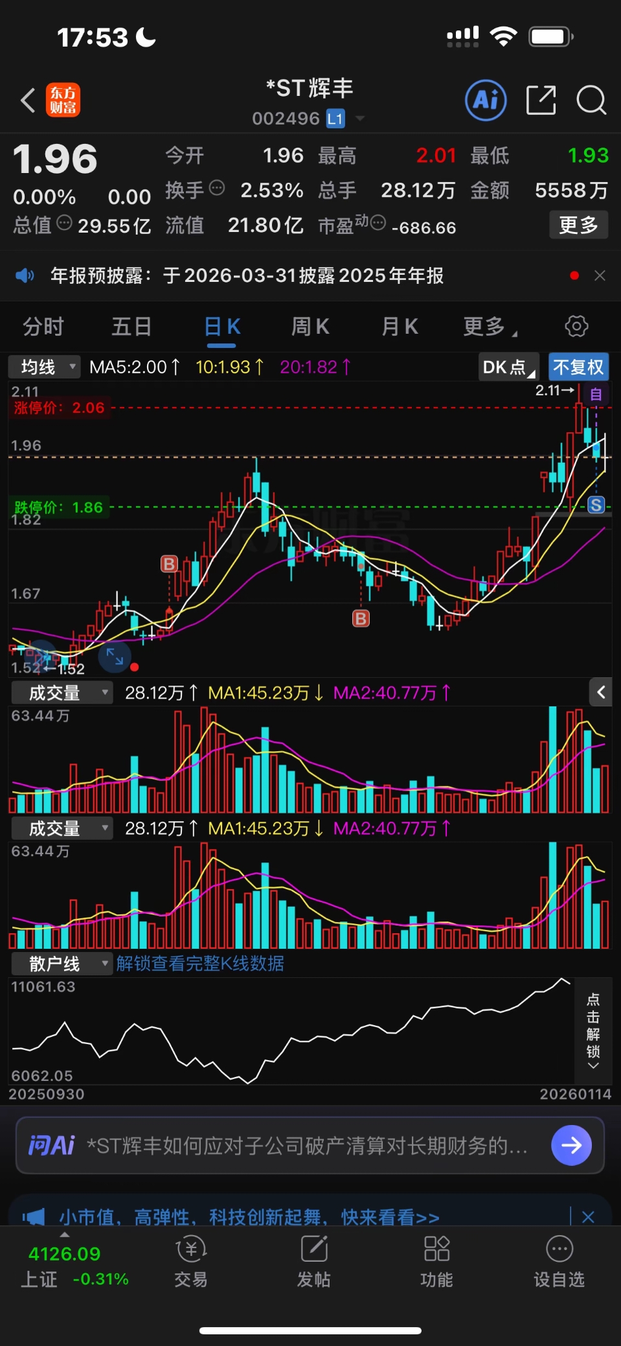Tap the 20260114 end date label
Viewport: 621px width, 1346px height.
click(576, 1094)
